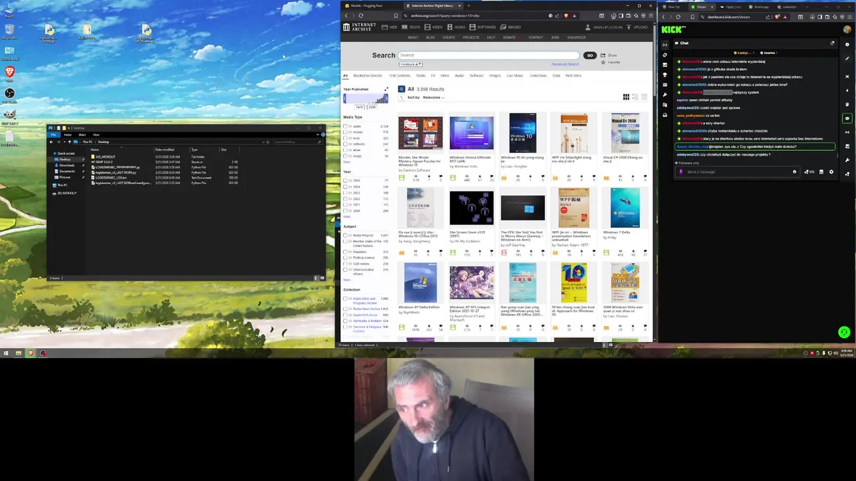The width and height of the screenshot is (856, 481).
Task: Click the Favorite star icon
Action: point(603,62)
